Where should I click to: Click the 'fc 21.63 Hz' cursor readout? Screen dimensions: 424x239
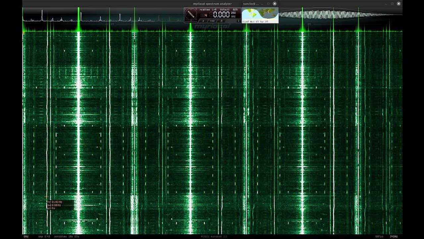pos(55,202)
